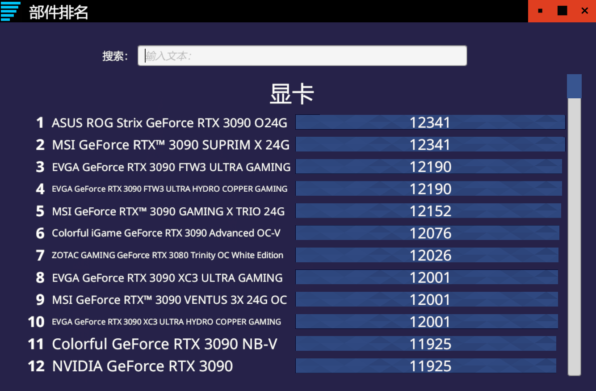
Task: Click the 11925 score bar for Colorful NB-V
Action: pyautogui.click(x=426, y=344)
